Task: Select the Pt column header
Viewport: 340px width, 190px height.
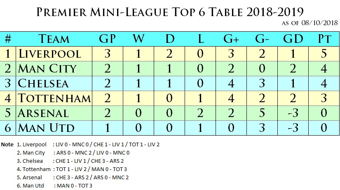Action: tap(324, 39)
